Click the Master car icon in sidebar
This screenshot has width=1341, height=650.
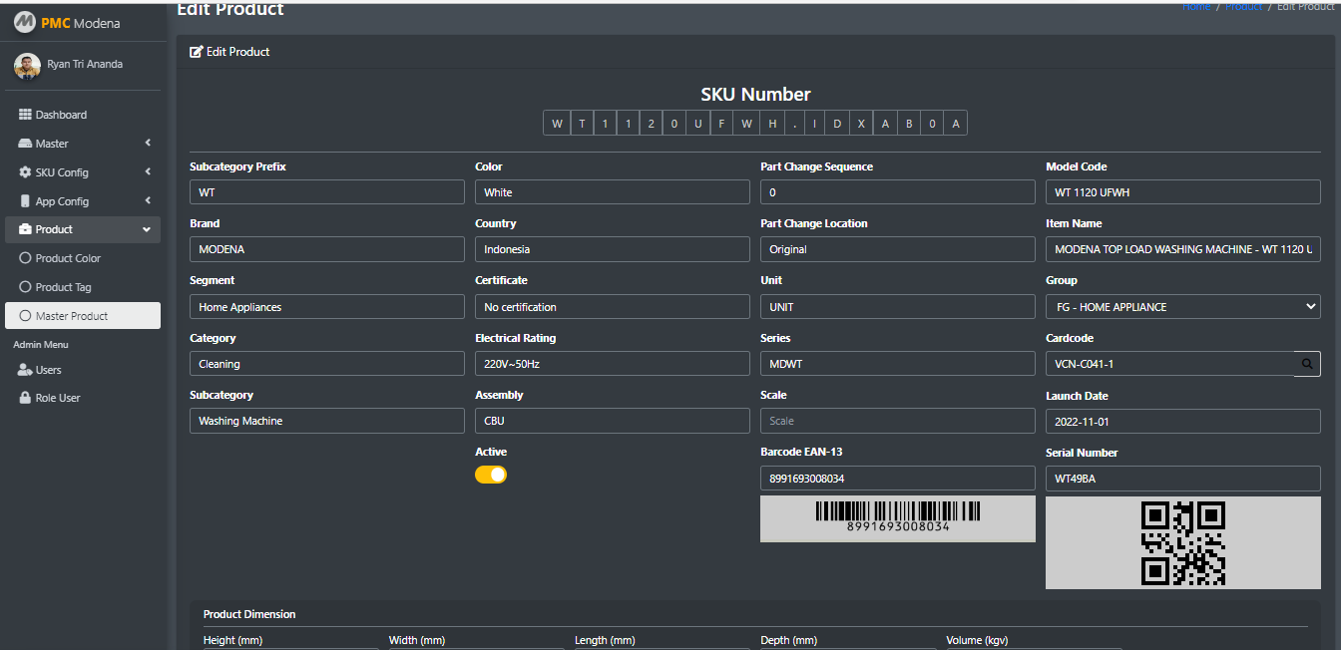tap(26, 144)
